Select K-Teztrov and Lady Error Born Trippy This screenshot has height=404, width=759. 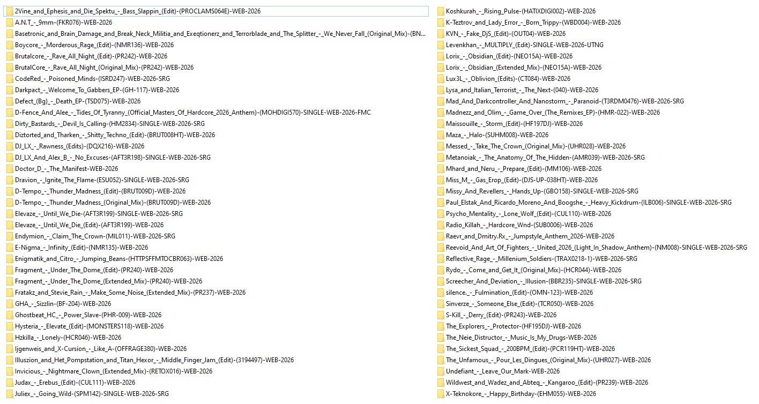click(x=533, y=23)
